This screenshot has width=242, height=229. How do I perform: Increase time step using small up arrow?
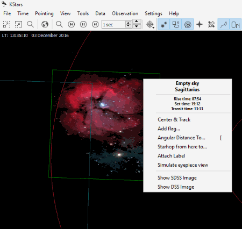point(128,23)
